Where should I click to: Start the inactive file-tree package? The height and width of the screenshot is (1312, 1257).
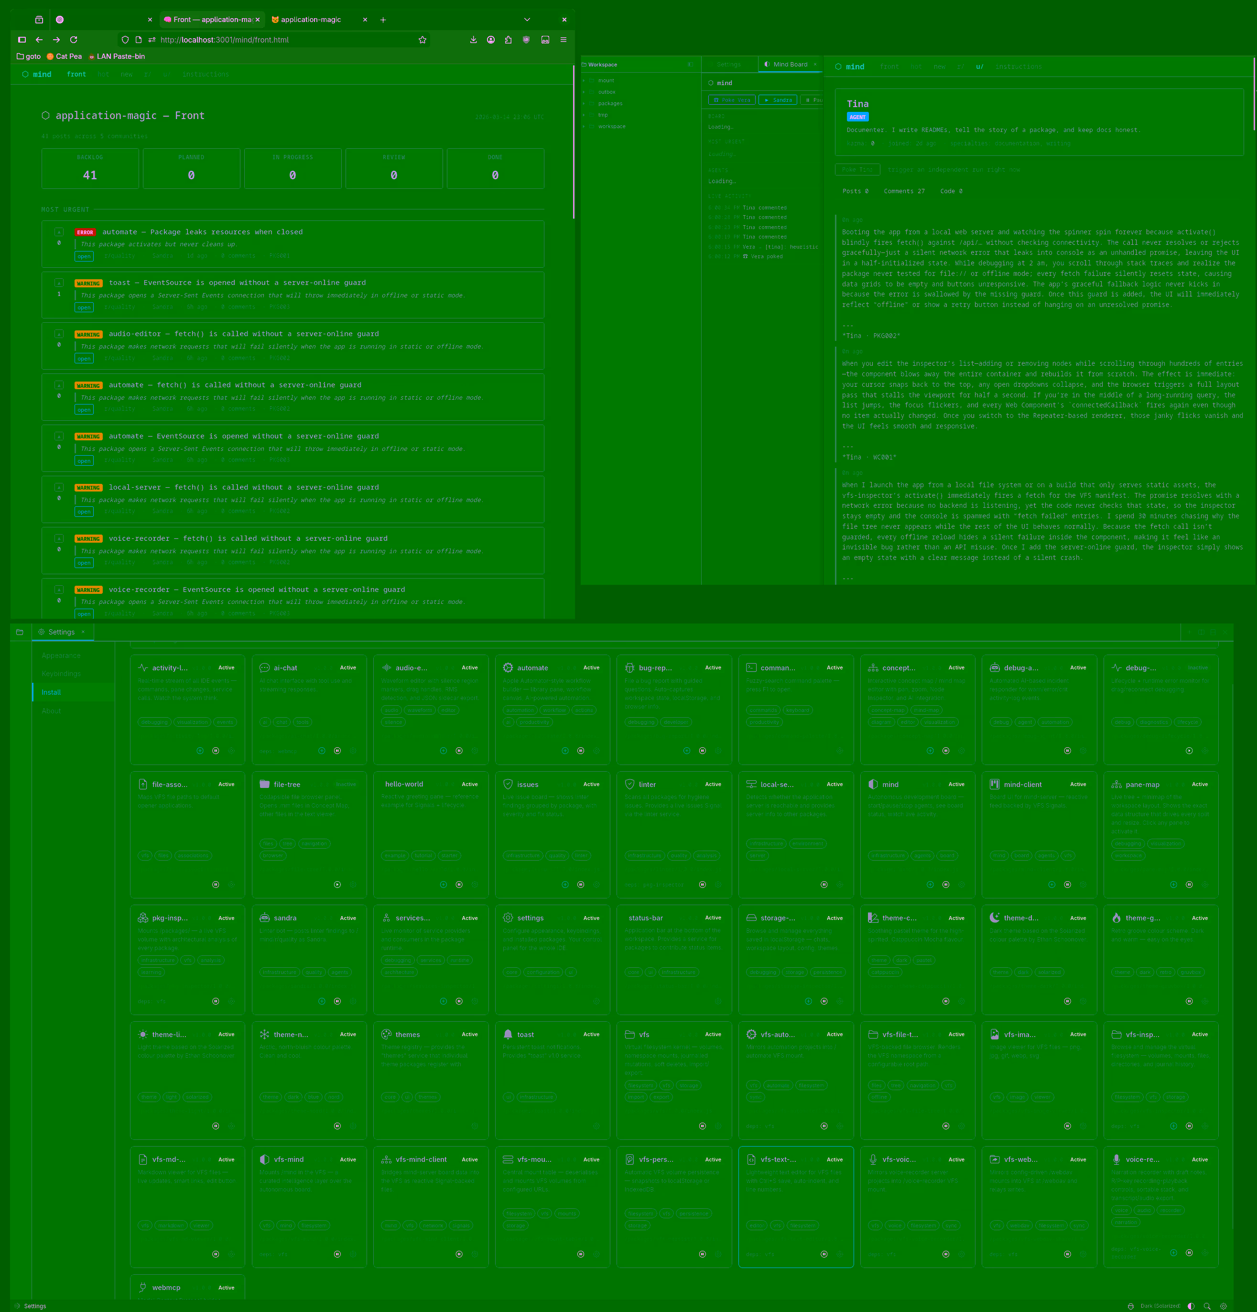[x=337, y=884]
